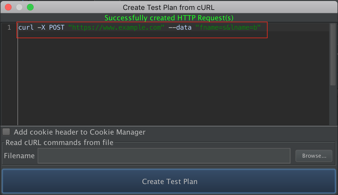This screenshot has height=195, width=338.
Task: Click empty editor area below the command
Action: (165, 82)
